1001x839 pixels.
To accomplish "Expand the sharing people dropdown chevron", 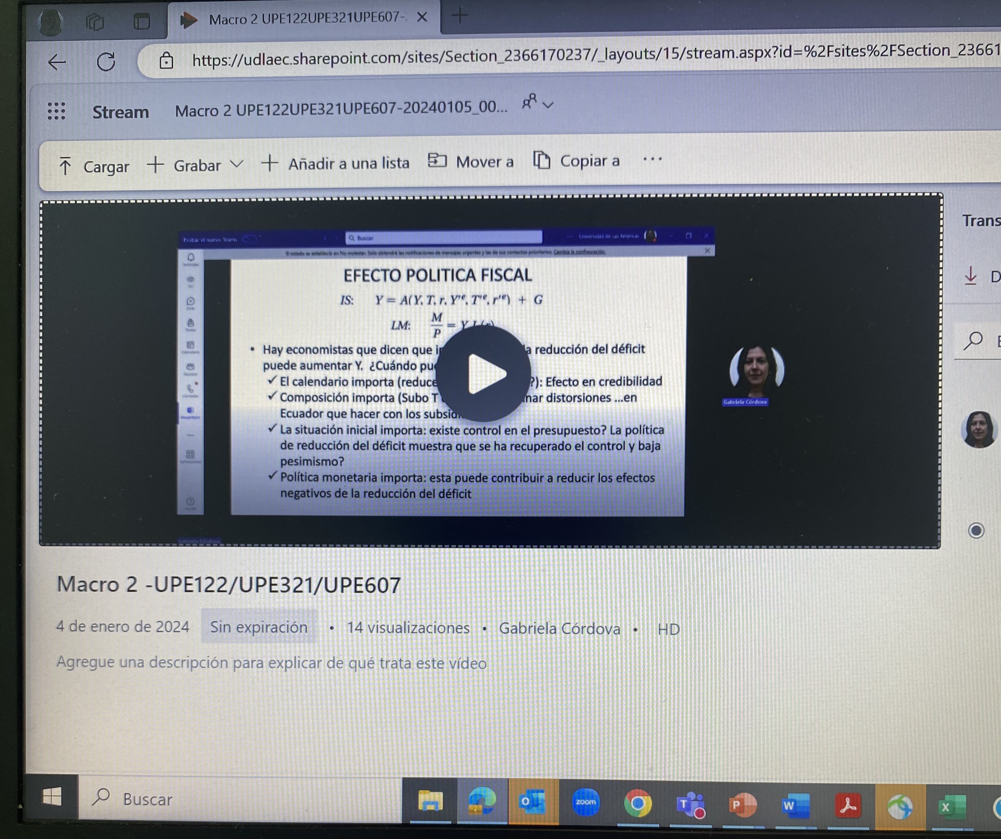I will click(548, 105).
